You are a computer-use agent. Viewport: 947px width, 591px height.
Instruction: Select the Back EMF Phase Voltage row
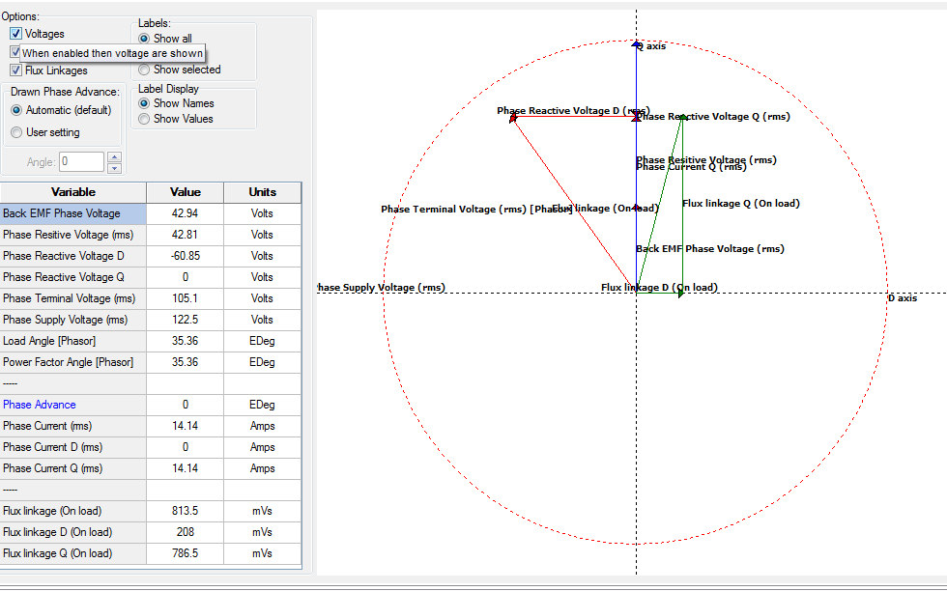[x=73, y=213]
